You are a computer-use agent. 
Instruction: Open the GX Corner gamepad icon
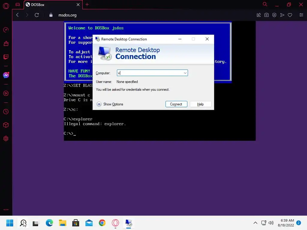(x=18, y=4)
